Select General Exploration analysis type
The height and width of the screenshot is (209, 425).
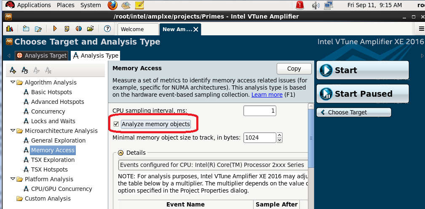pos(58,140)
